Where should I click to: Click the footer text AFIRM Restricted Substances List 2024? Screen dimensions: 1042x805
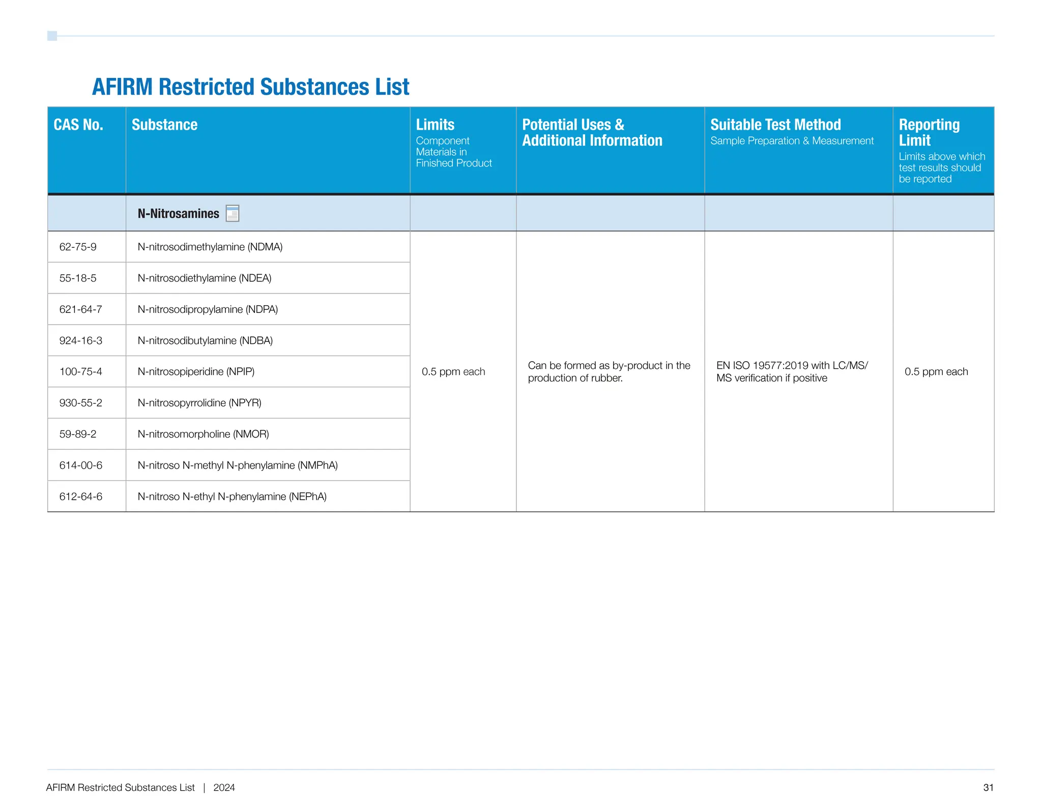[140, 788]
